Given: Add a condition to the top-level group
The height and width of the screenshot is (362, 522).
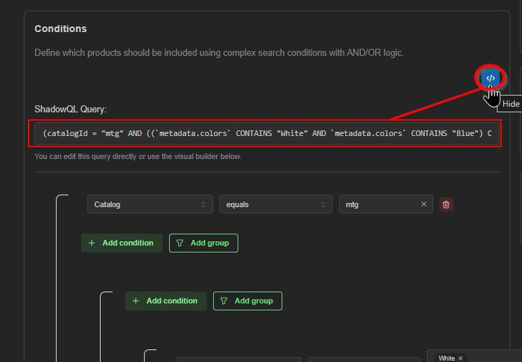Looking at the screenshot, I should 122,243.
